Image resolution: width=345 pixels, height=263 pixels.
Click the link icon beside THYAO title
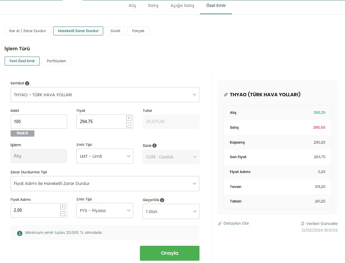click(x=226, y=95)
